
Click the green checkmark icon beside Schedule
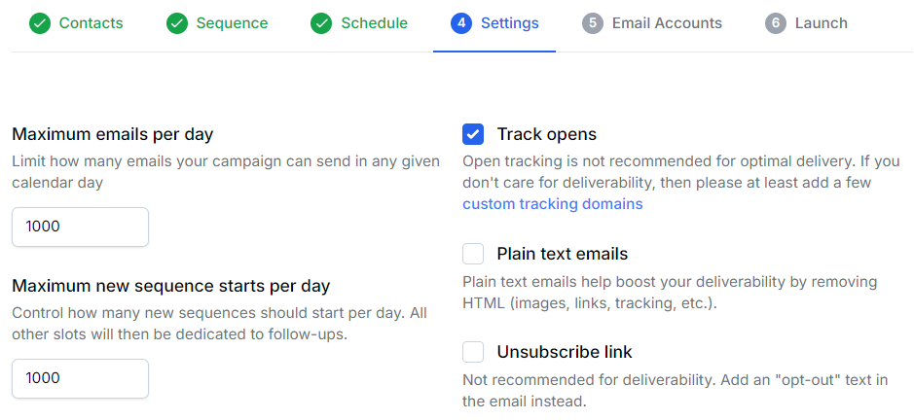(321, 24)
